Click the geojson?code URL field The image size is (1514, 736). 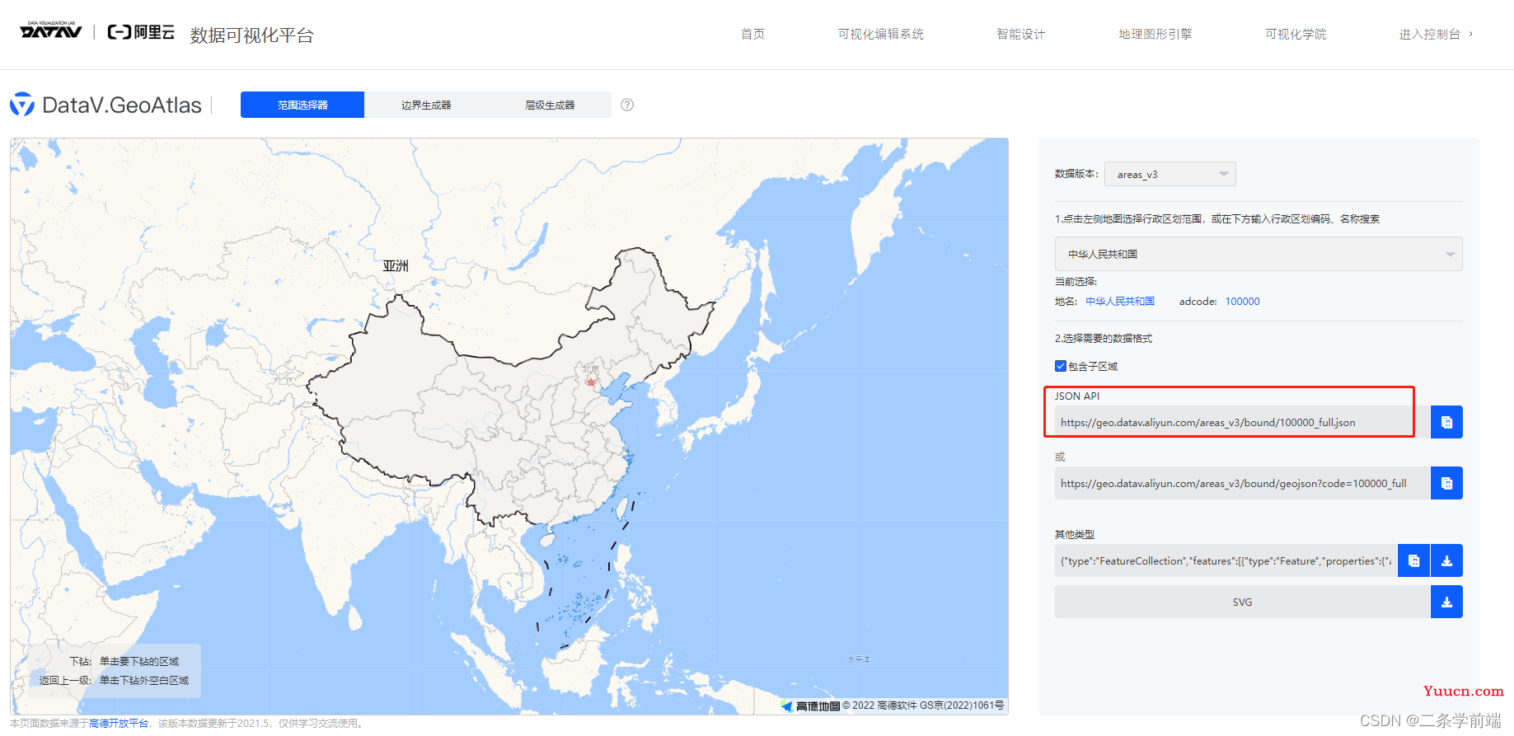(x=1242, y=483)
